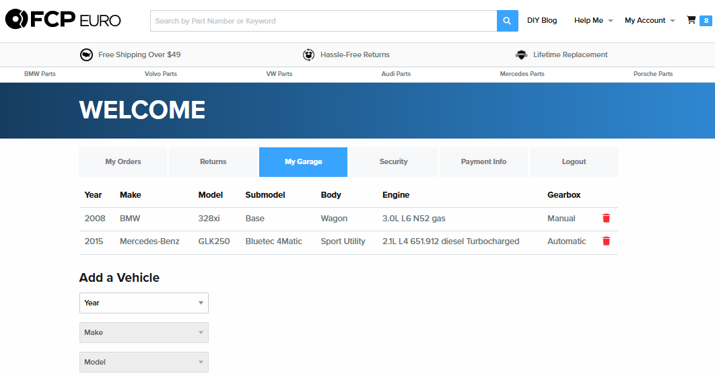Click the Logout tab
Image resolution: width=715 pixels, height=376 pixels.
pos(574,162)
